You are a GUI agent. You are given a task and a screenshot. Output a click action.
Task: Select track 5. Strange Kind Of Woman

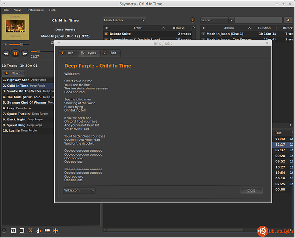28,102
